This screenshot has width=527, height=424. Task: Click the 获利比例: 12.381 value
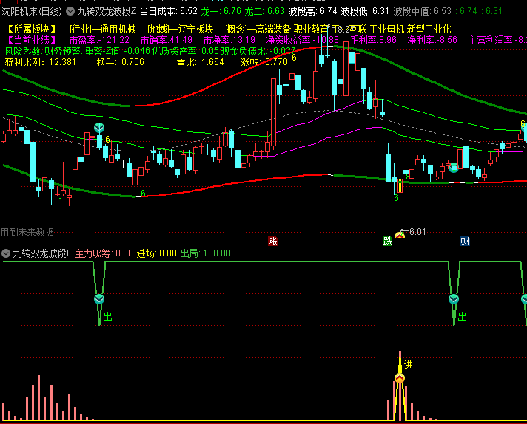click(41, 62)
